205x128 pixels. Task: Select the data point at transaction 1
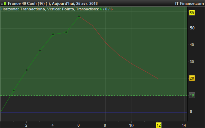(x=14, y=90)
